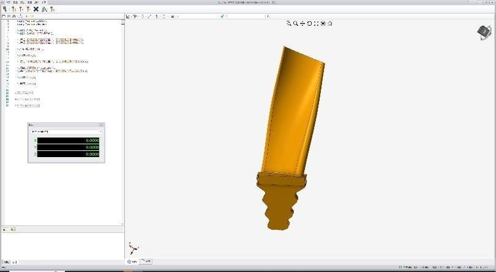Click the view orientation cube in top-right corner
The width and height of the screenshot is (496, 272).
483,31
